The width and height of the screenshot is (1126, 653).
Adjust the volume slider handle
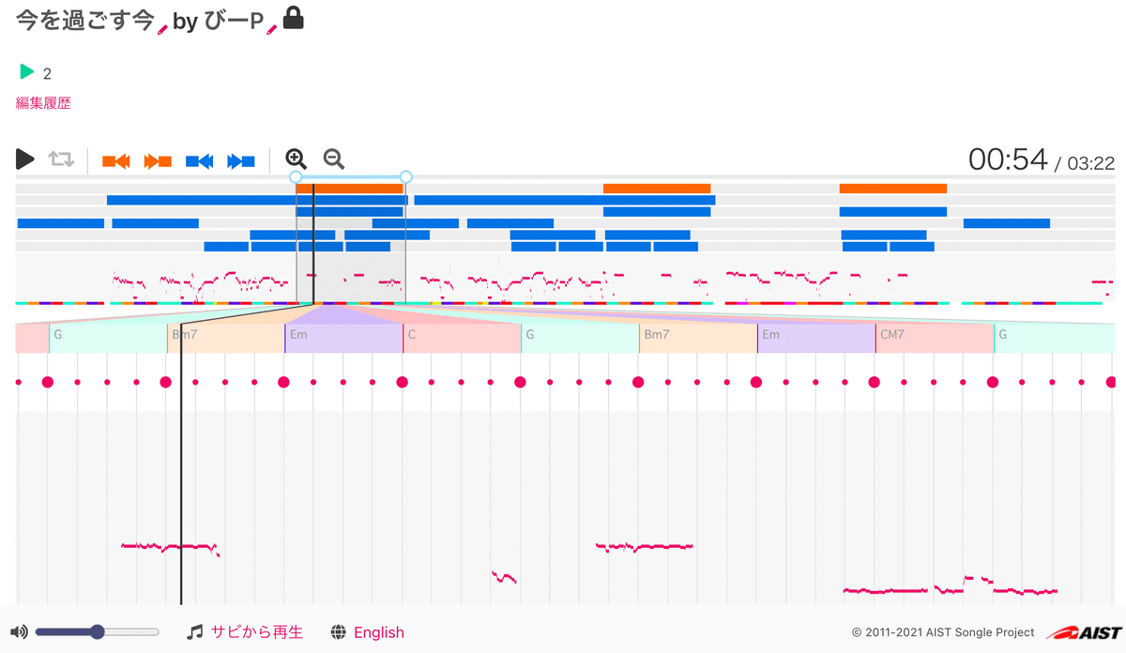98,631
